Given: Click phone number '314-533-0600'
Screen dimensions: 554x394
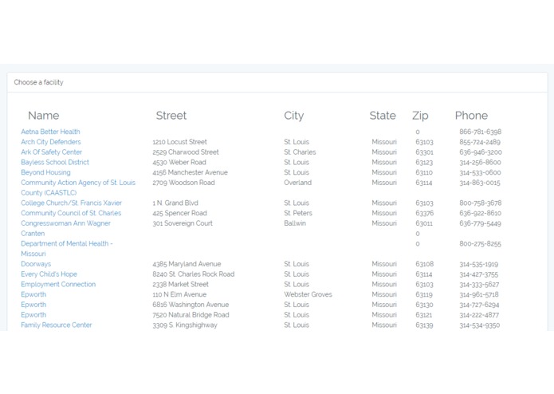Looking at the screenshot, I should pos(480,173).
